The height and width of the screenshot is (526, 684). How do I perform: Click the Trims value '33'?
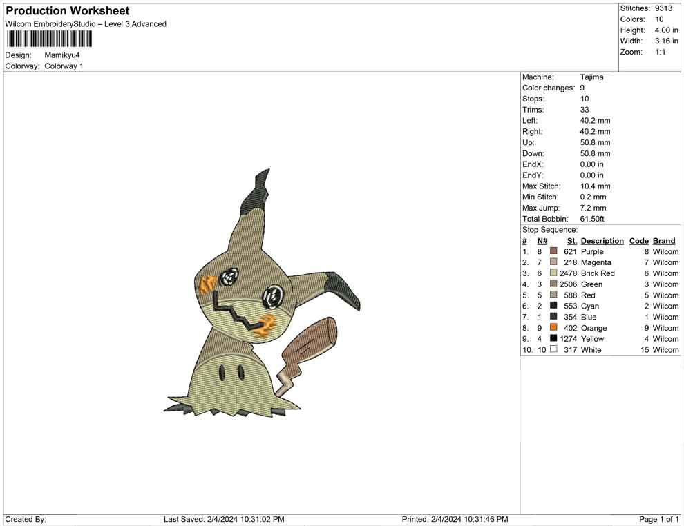[x=585, y=109]
